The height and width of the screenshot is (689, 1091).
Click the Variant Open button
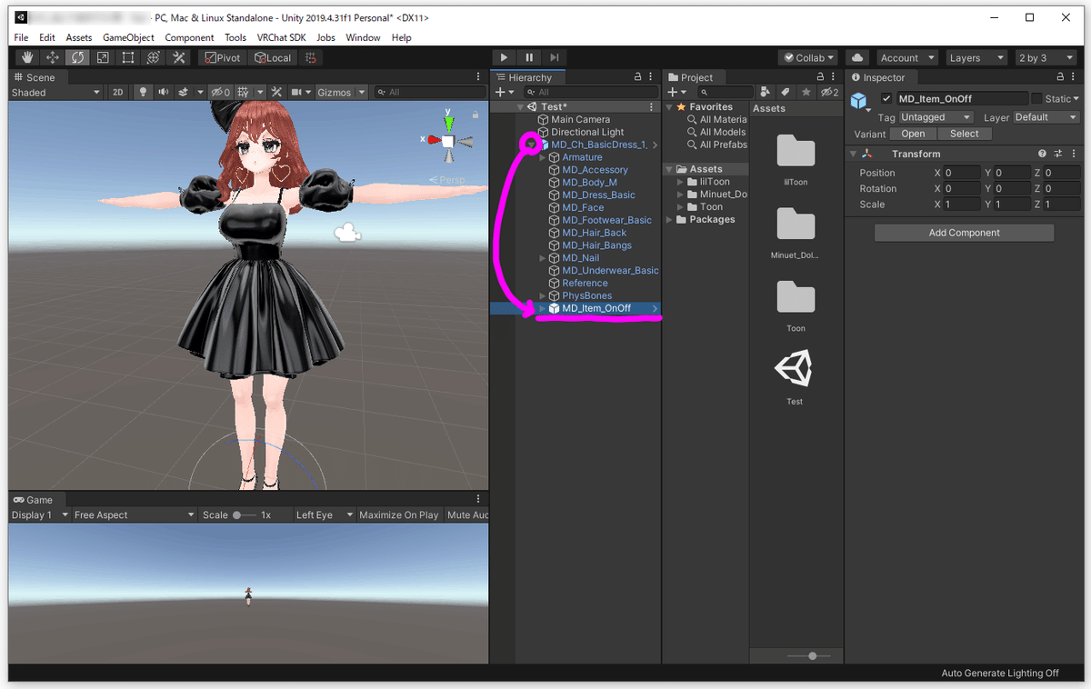tap(913, 134)
